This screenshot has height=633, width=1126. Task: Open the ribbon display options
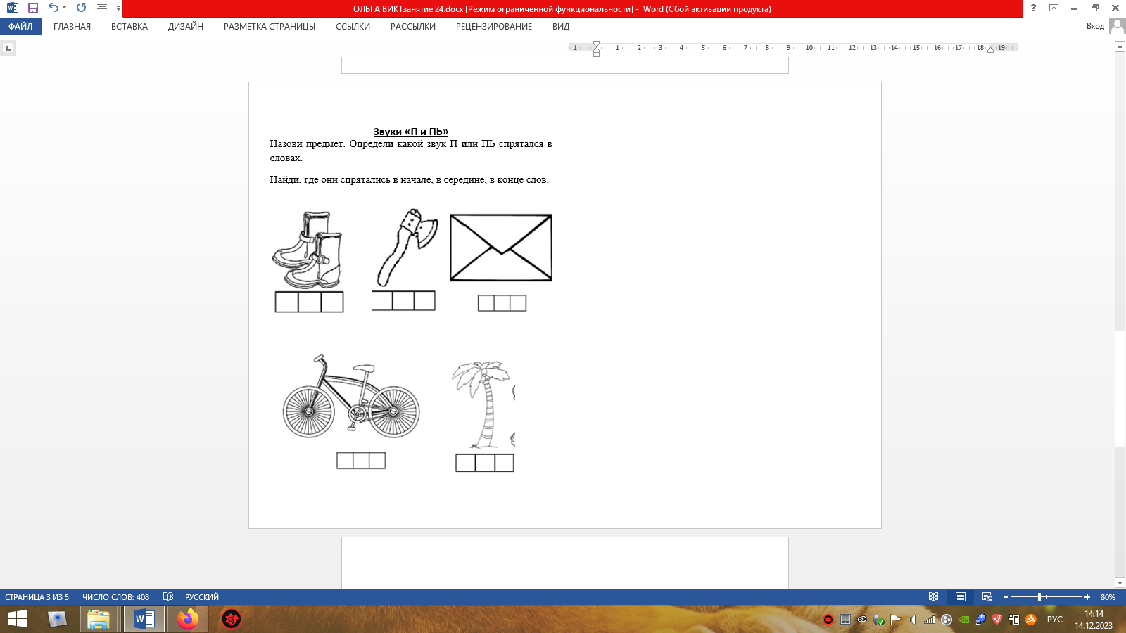pos(1054,8)
